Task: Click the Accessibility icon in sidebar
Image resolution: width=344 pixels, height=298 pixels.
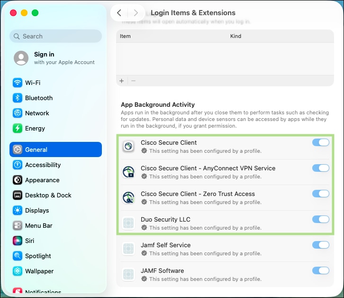Action: coord(18,165)
